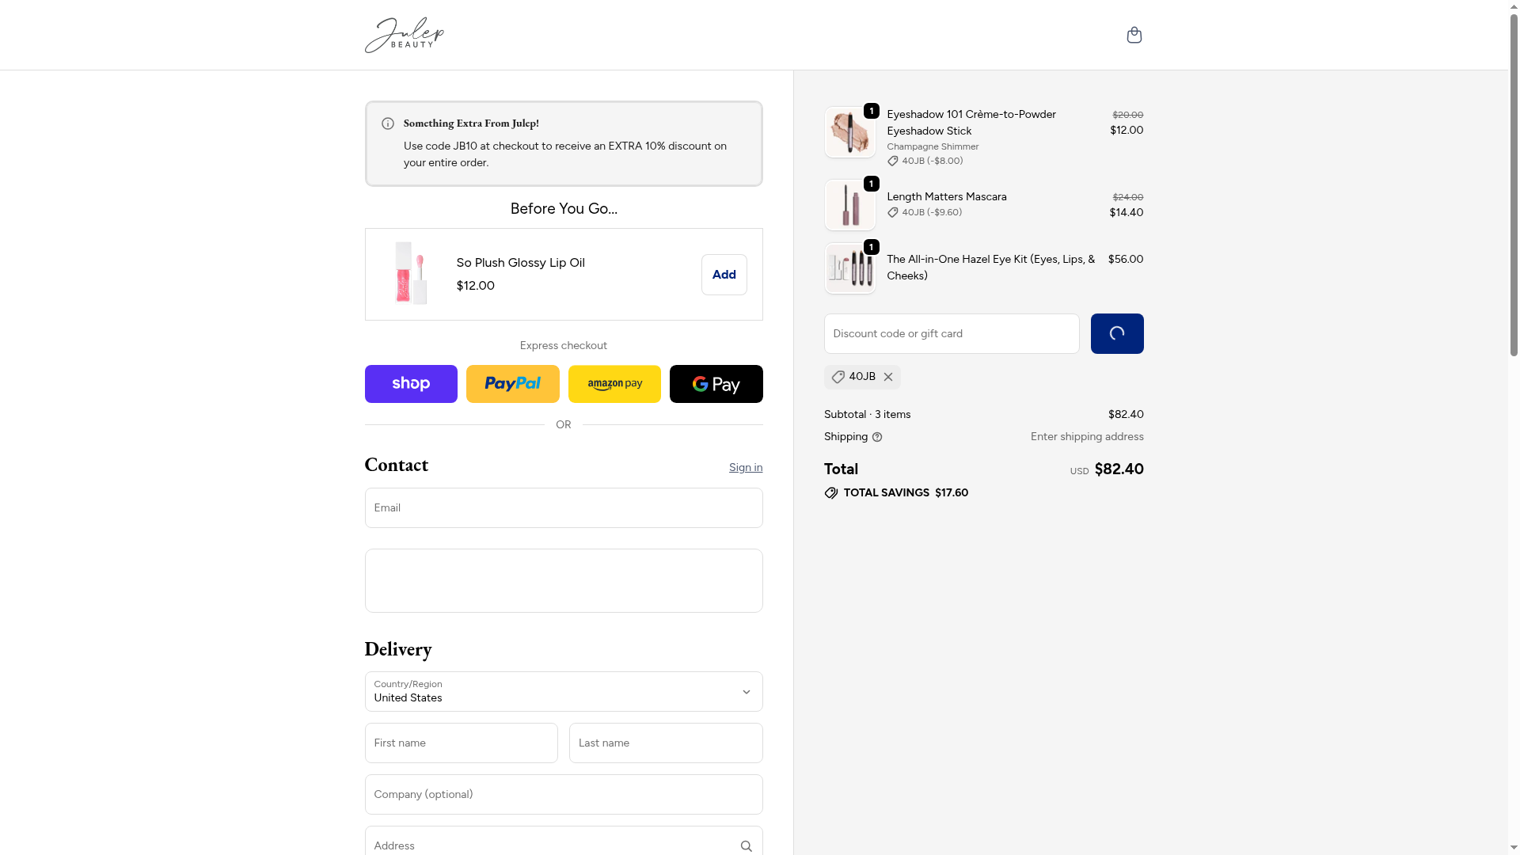Focus the discount code or gift card field
This screenshot has width=1520, height=855.
point(951,334)
